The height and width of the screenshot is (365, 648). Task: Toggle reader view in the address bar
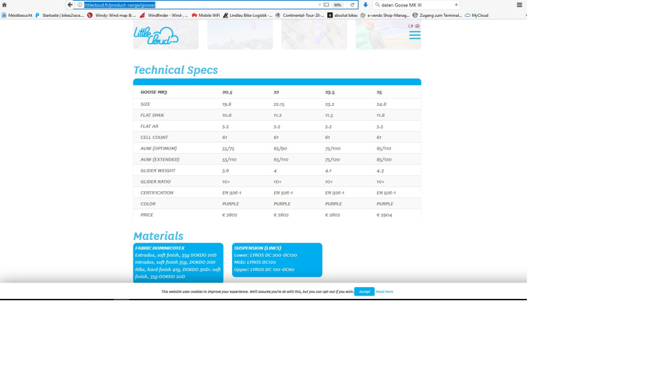coord(327,5)
